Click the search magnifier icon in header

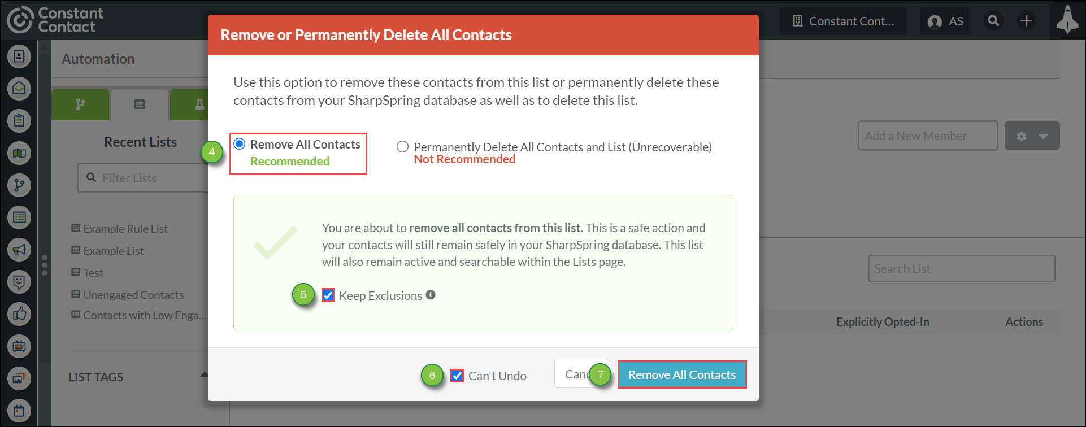(x=993, y=21)
